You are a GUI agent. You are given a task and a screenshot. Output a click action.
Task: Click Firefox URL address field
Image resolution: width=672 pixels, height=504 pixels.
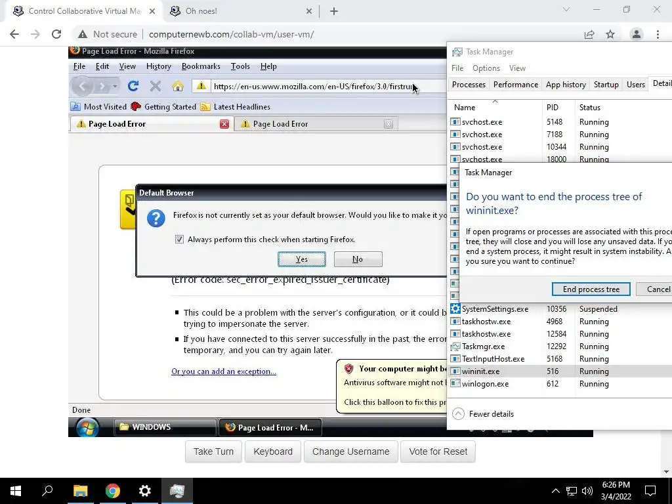328,86
